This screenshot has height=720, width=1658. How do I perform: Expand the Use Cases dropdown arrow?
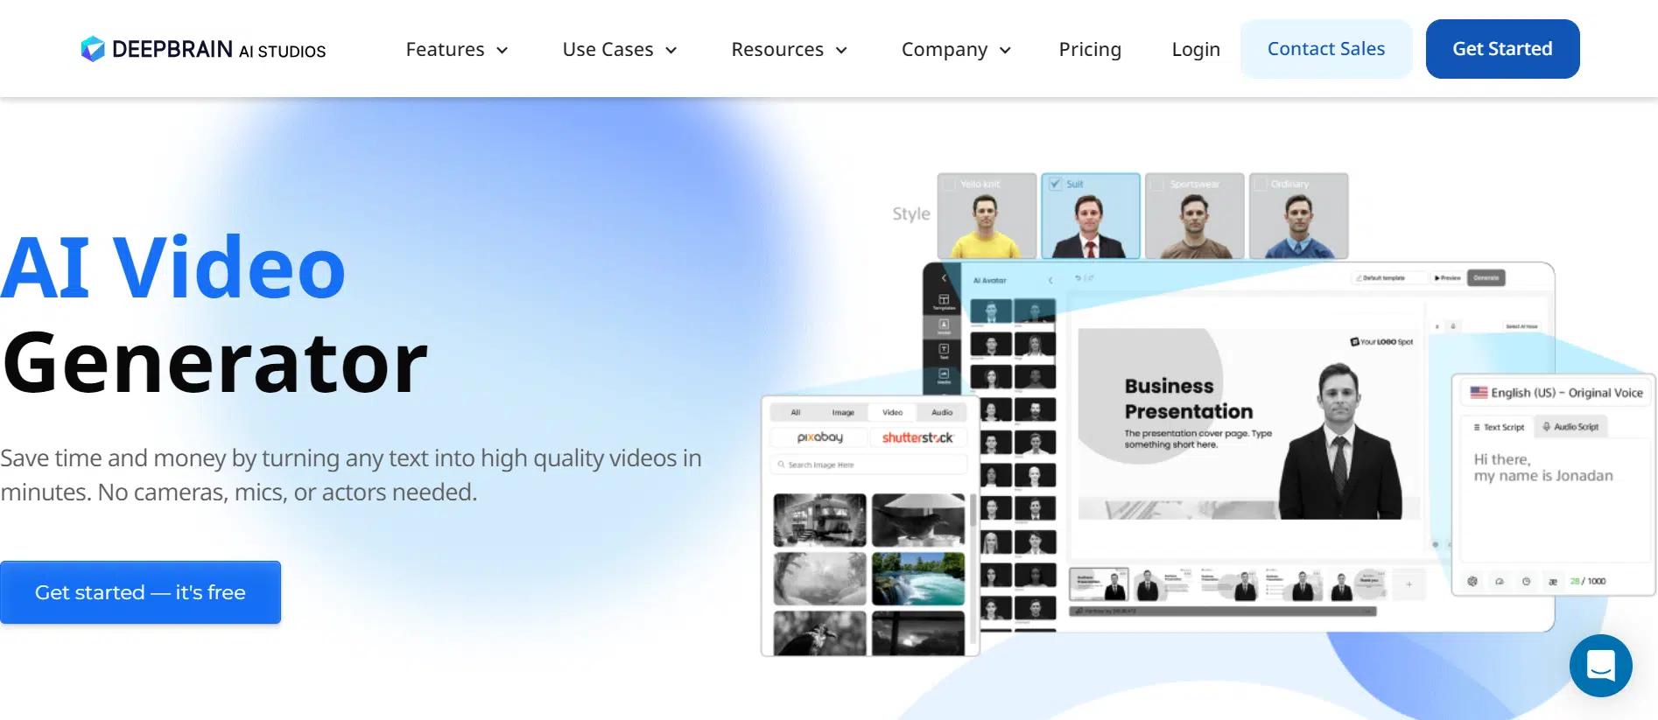click(x=671, y=51)
